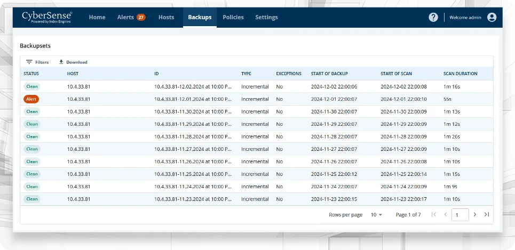This screenshot has width=515, height=250.
Task: Sort by the Start of Backup column
Action: point(329,74)
